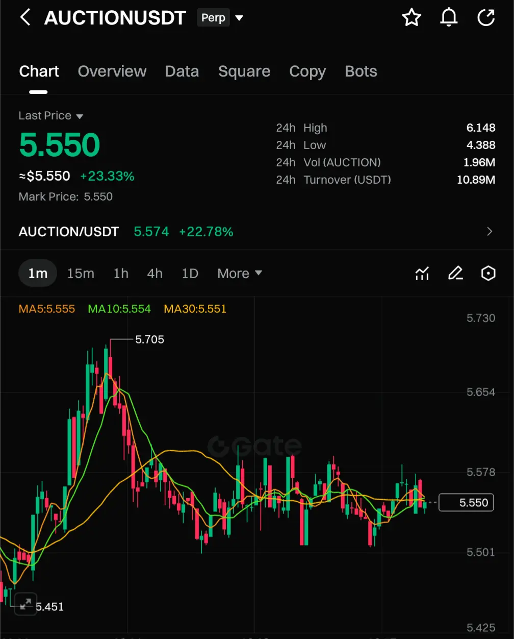
Task: Click the 24h Low value 4.388
Action: coord(481,145)
